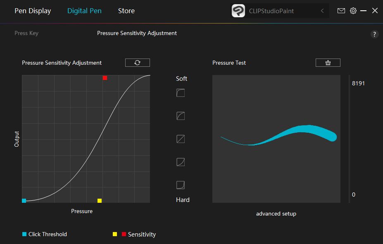Select the Digital Pen tab

(x=84, y=11)
